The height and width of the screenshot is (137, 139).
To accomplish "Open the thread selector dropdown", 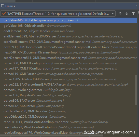I will coord(58,13).
